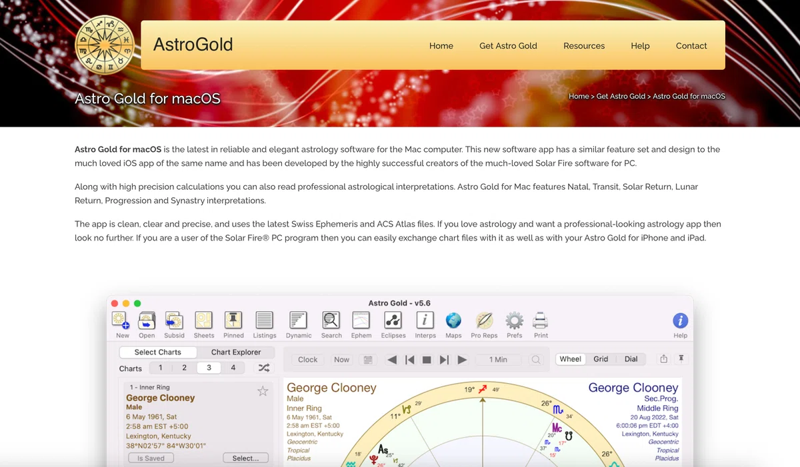Viewport: 800px width, 467px height.
Task: Select chart count 1
Action: 160,368
